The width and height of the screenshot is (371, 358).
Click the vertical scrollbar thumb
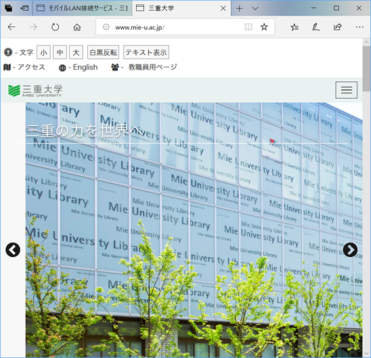click(366, 68)
